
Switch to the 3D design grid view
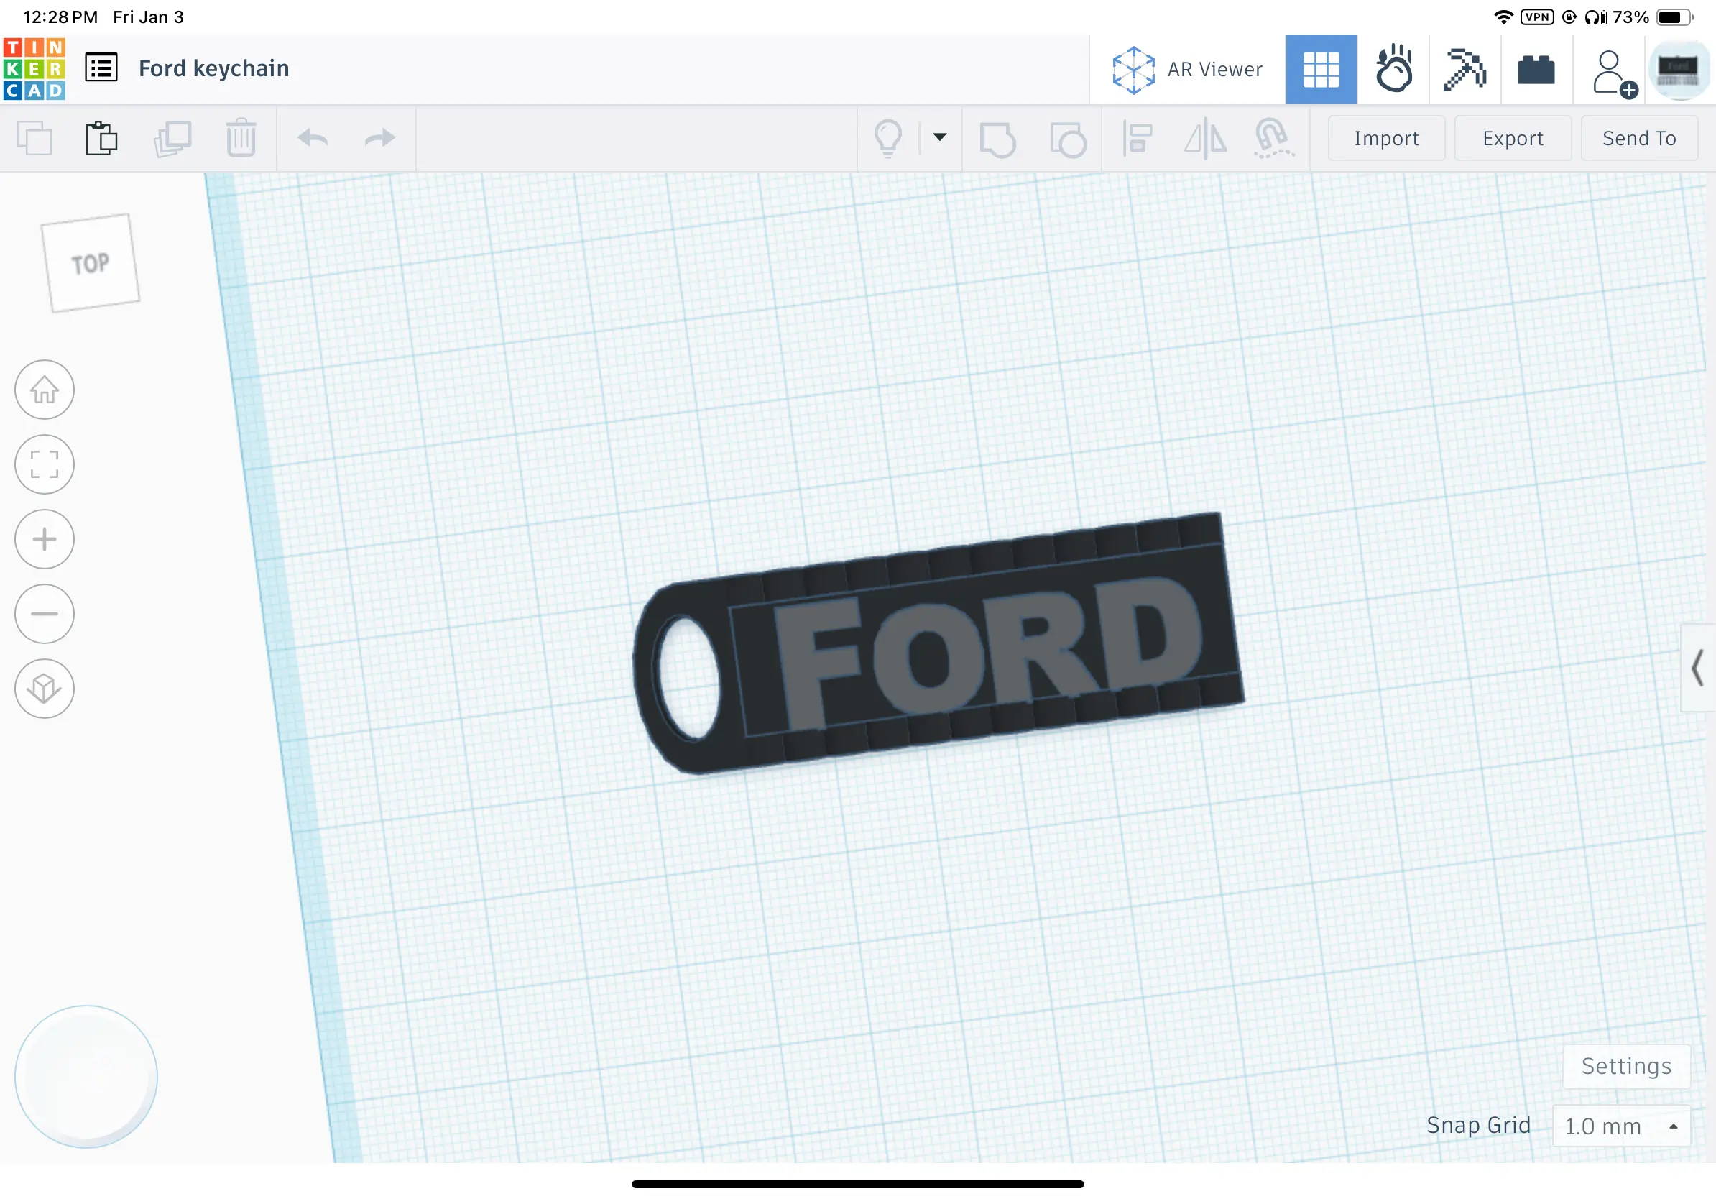[x=1321, y=69]
